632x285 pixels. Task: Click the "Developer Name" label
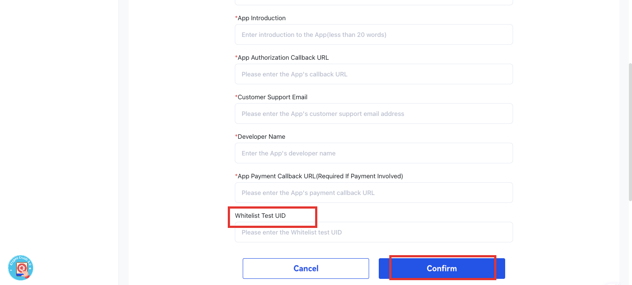(261, 137)
